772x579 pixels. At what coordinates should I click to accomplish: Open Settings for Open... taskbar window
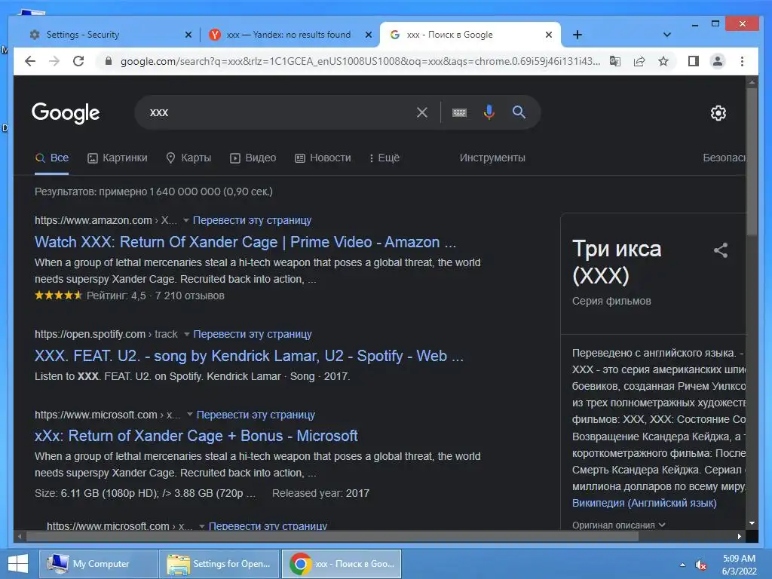tap(219, 564)
